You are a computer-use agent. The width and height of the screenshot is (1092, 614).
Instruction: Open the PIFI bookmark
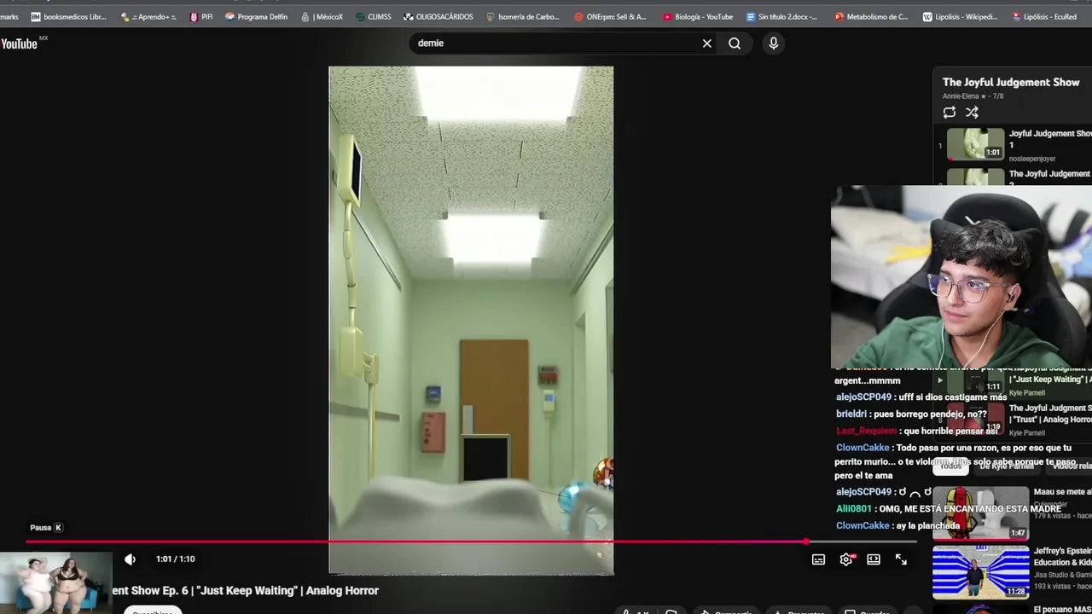pyautogui.click(x=201, y=16)
